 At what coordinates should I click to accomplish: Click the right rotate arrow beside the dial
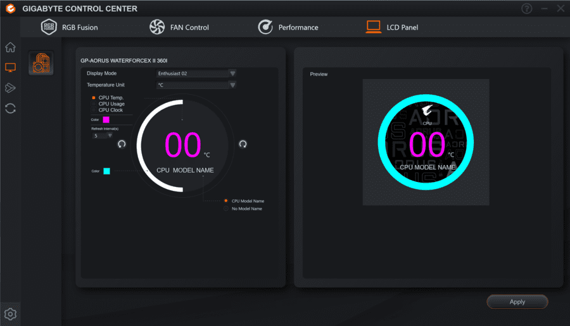pos(243,144)
